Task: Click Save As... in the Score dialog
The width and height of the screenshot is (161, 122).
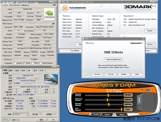Action: click(x=97, y=74)
